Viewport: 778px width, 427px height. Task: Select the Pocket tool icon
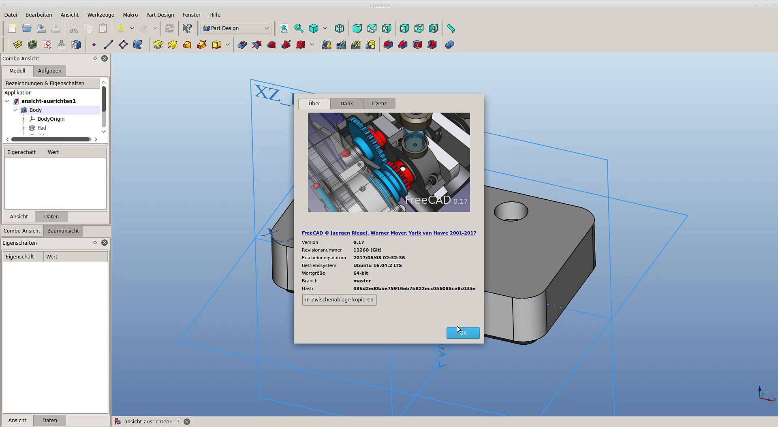point(242,45)
